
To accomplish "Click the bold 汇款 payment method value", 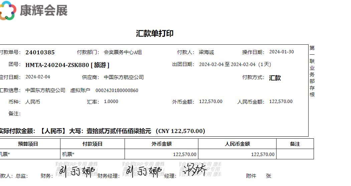I will (275, 78).
